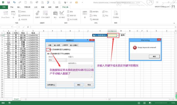The image size is (177, 105).
Task: Switch to Normal view in status bar
Action: click(x=139, y=103)
